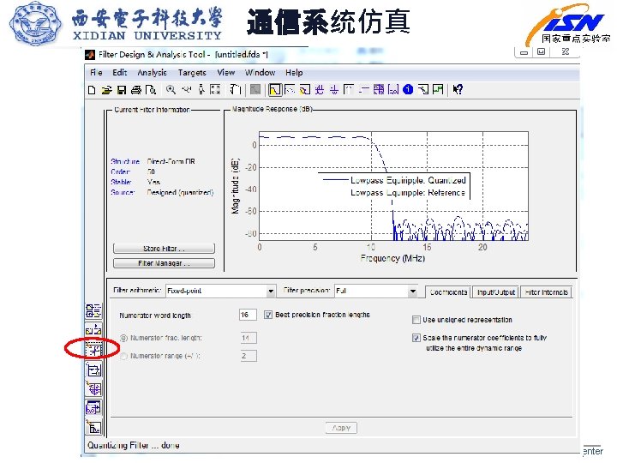Viewport: 617px width, 463px height.
Task: Open the Create Multirate Filter sidebar panel
Action: (x=93, y=311)
